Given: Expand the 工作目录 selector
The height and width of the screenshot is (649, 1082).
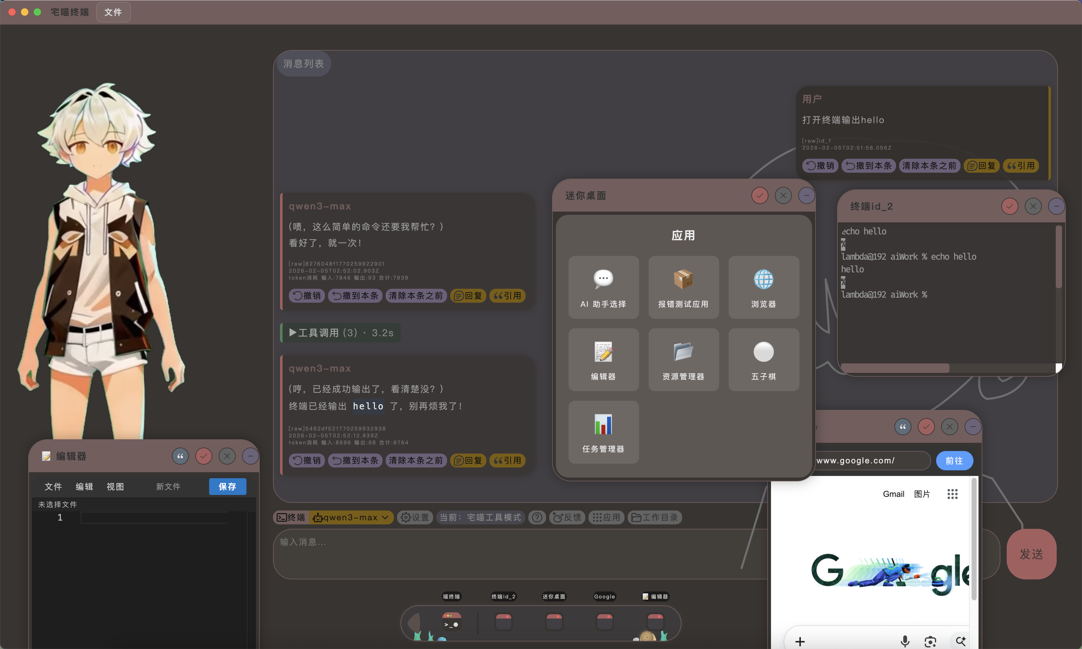Looking at the screenshot, I should click(x=655, y=517).
